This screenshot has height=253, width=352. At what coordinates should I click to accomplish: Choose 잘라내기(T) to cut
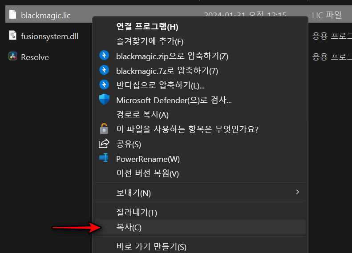[x=200, y=212]
